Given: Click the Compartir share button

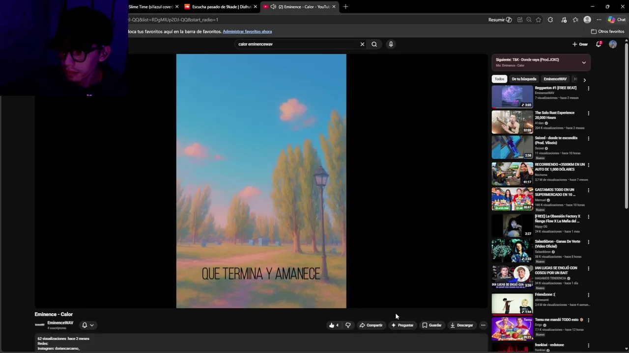Looking at the screenshot, I should pyautogui.click(x=371, y=325).
